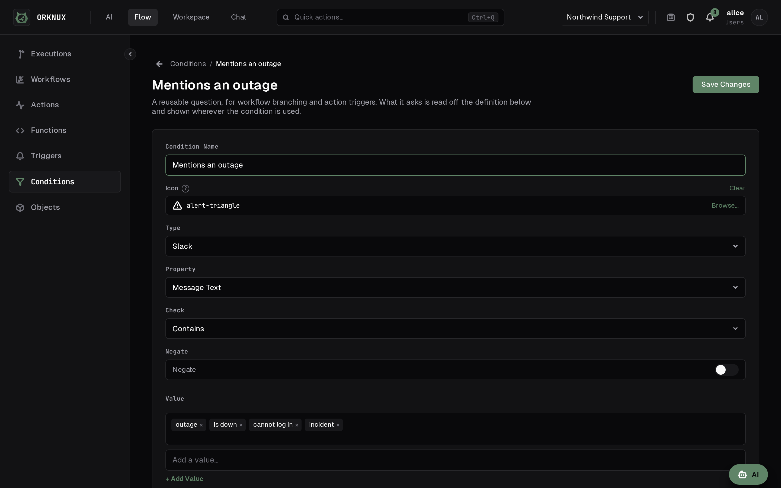This screenshot has width=781, height=488.
Task: Click the Save Changes button
Action: click(x=726, y=85)
